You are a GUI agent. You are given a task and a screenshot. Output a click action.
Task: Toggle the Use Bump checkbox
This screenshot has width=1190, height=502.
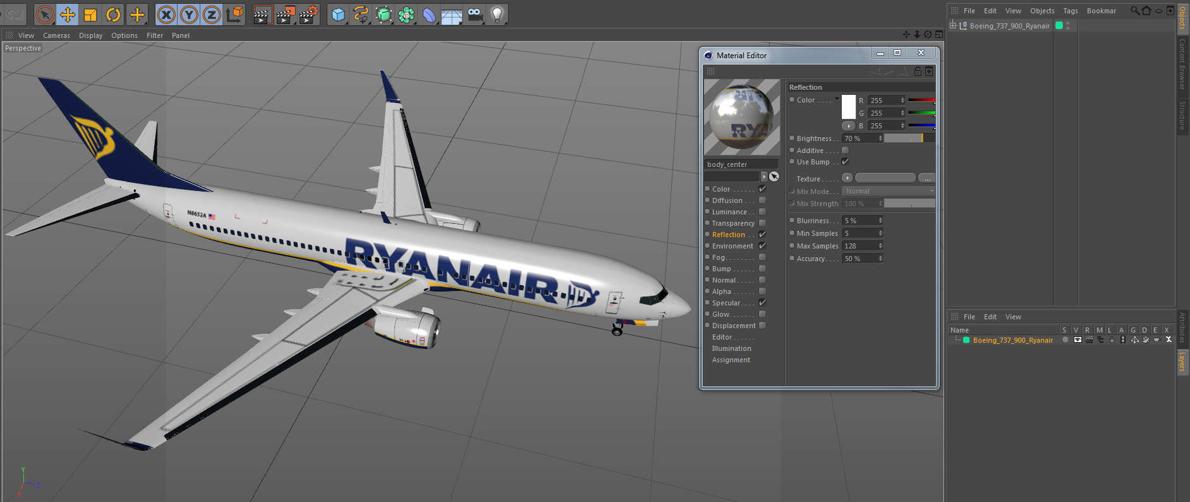coord(845,162)
